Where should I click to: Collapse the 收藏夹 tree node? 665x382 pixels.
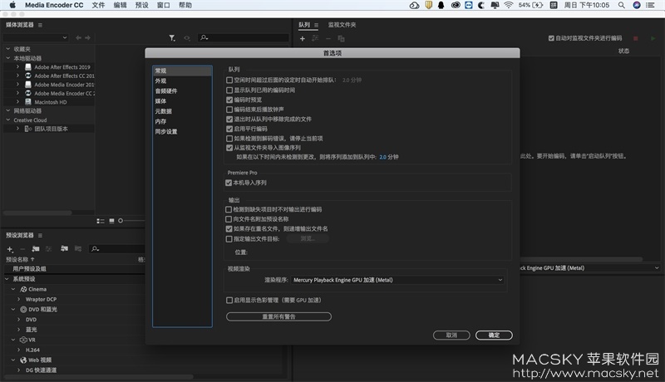click(x=8, y=49)
